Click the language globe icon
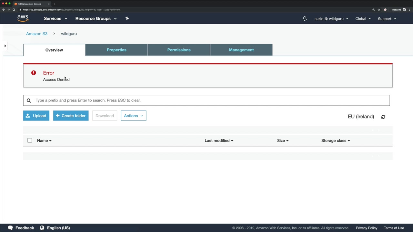The width and height of the screenshot is (413, 232). (42, 228)
